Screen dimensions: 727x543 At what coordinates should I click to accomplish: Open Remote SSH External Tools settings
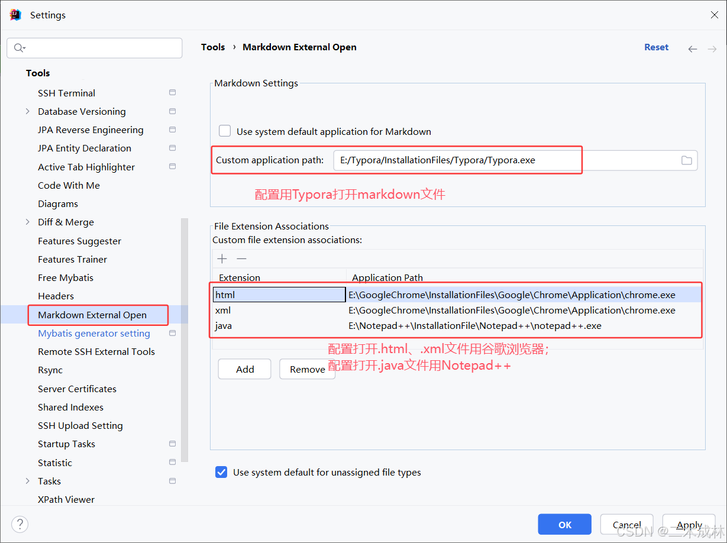pos(96,351)
